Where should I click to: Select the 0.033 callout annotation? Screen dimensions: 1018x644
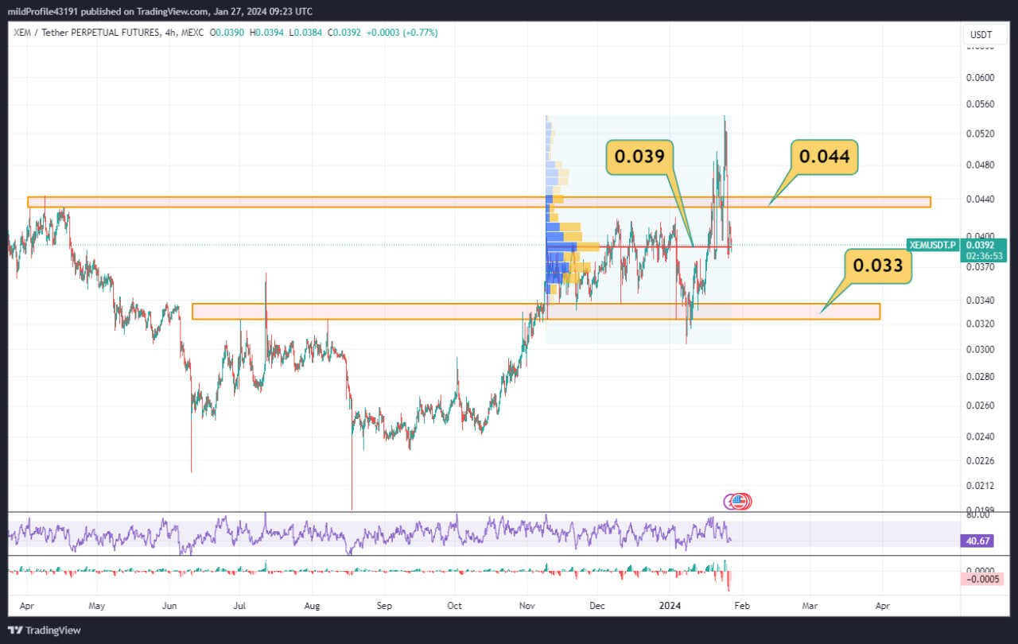[877, 266]
